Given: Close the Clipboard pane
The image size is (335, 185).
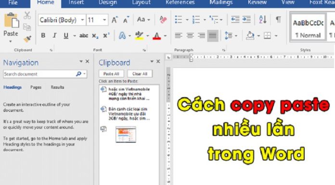Looking at the screenshot, I should [158, 62].
